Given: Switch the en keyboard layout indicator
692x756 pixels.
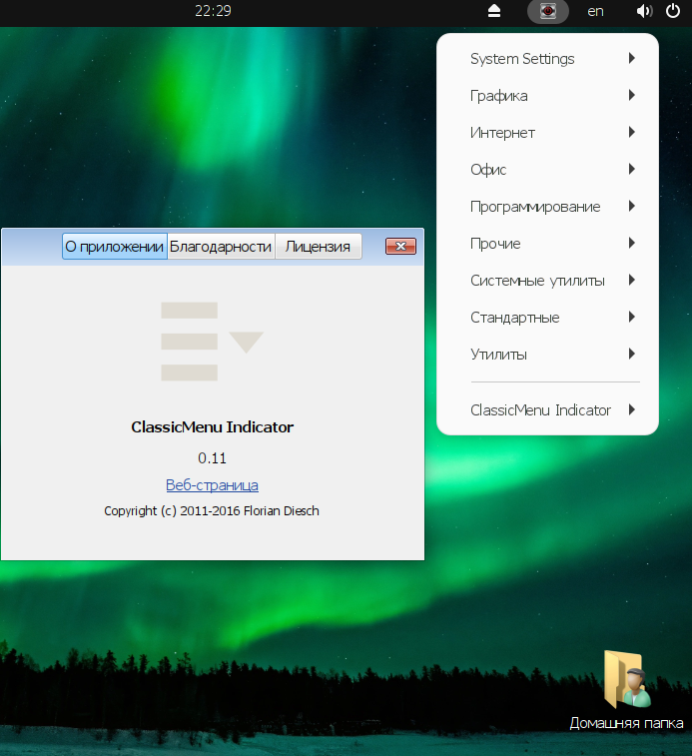Looking at the screenshot, I should click(595, 11).
